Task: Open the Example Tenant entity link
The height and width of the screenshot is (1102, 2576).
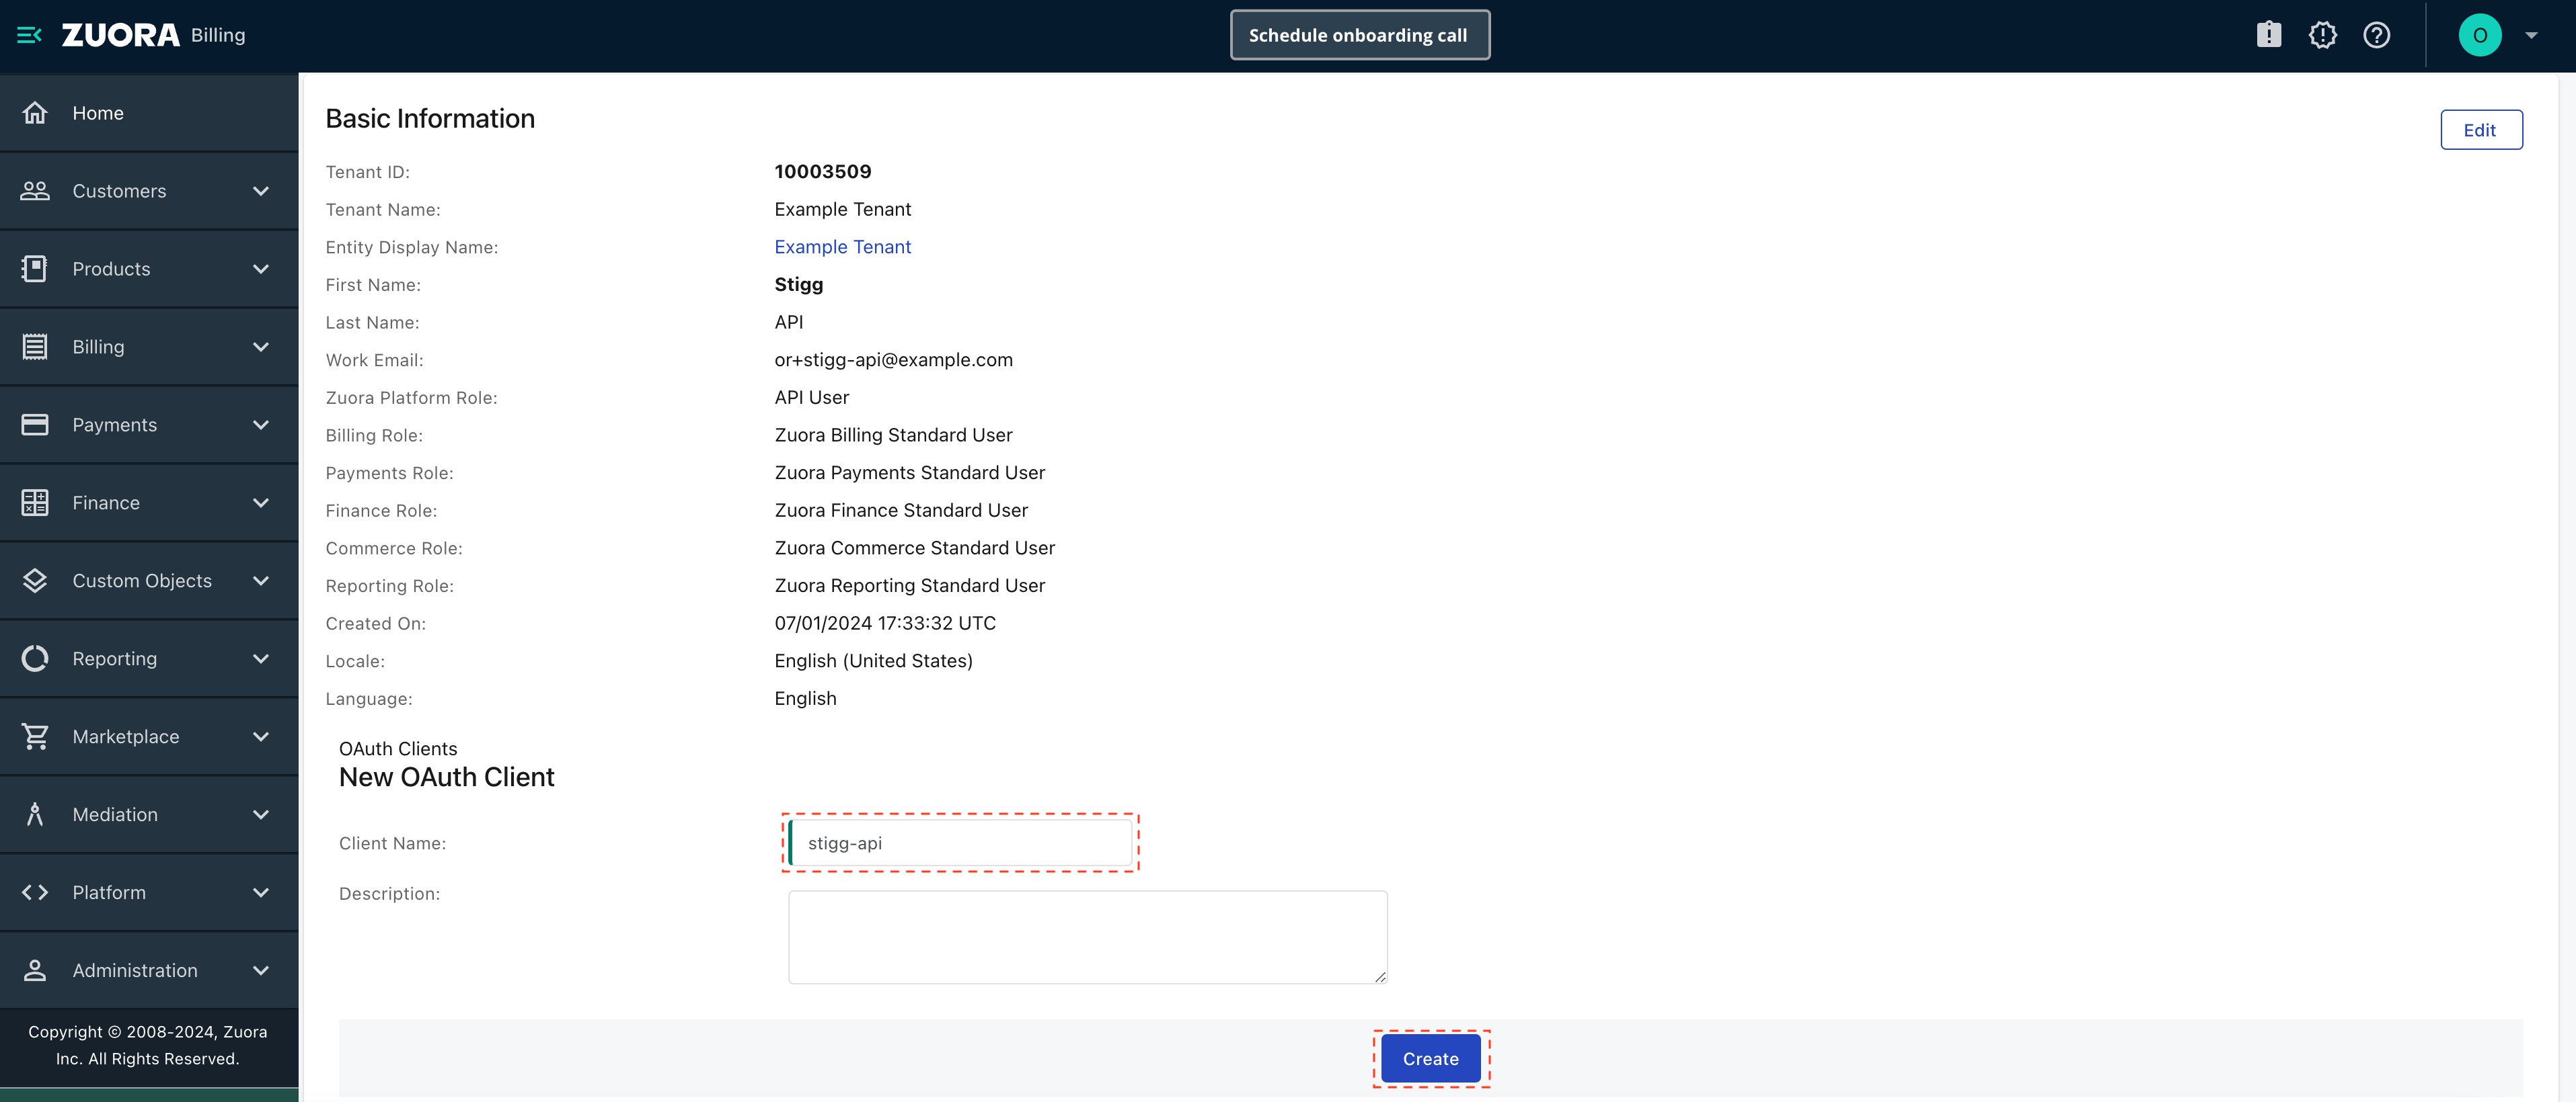Action: [x=842, y=247]
